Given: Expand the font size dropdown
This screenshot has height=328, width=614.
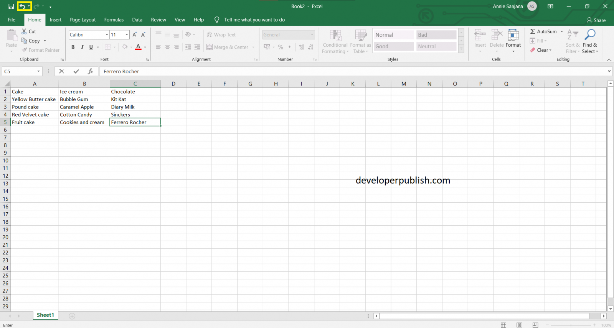Looking at the screenshot, I should click(x=127, y=35).
